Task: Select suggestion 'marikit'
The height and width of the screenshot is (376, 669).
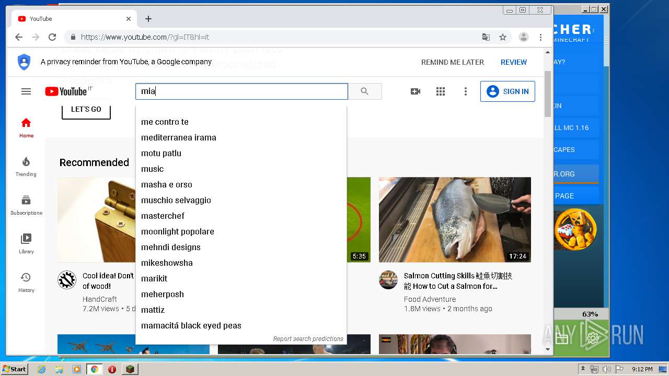Action: click(x=241, y=278)
